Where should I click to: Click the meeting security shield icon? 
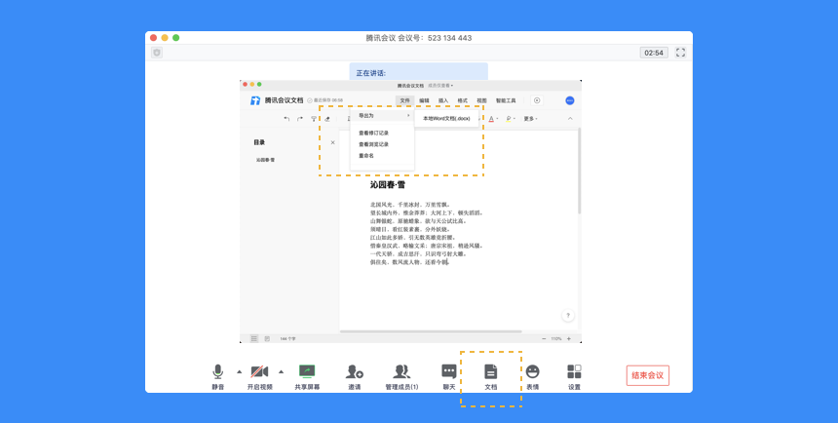tap(157, 53)
